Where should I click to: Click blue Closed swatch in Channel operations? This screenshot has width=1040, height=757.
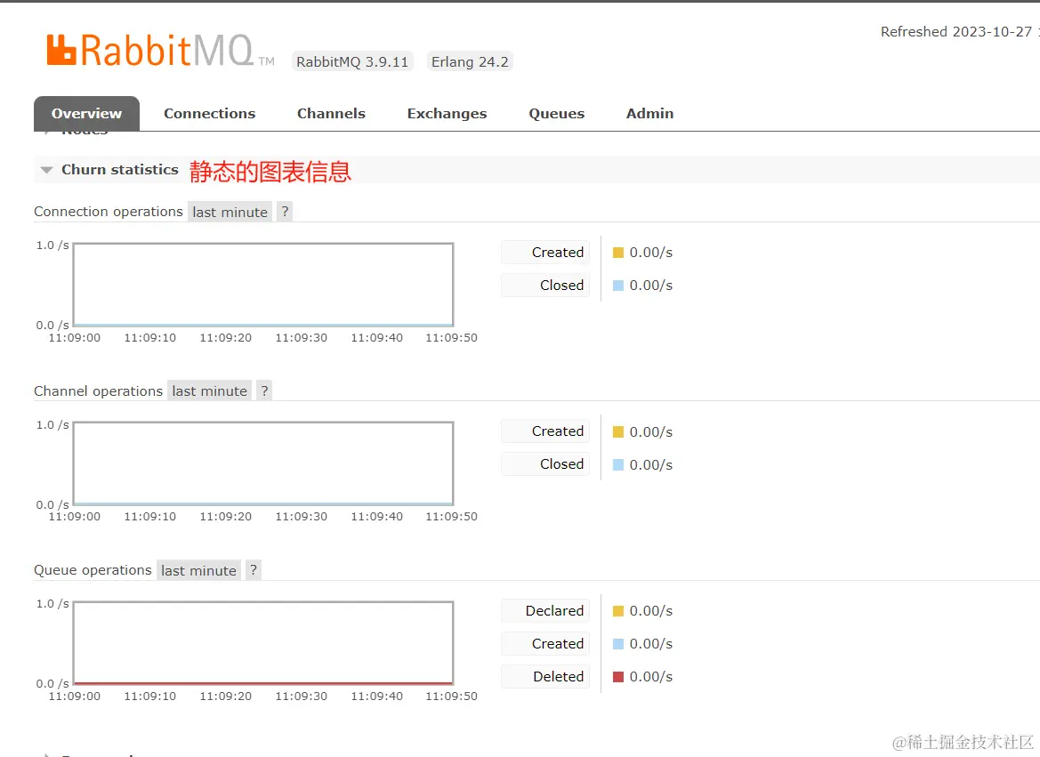coord(618,464)
